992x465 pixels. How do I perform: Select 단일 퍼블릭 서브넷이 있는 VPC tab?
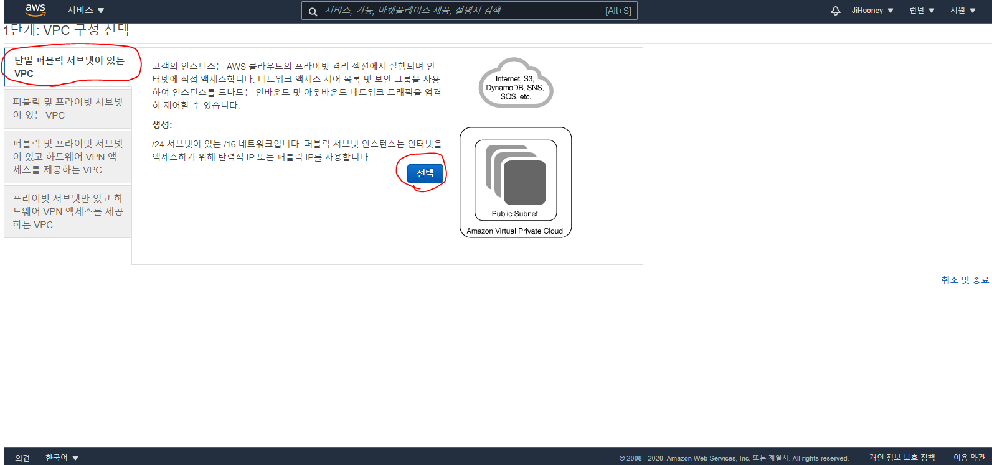(x=68, y=67)
